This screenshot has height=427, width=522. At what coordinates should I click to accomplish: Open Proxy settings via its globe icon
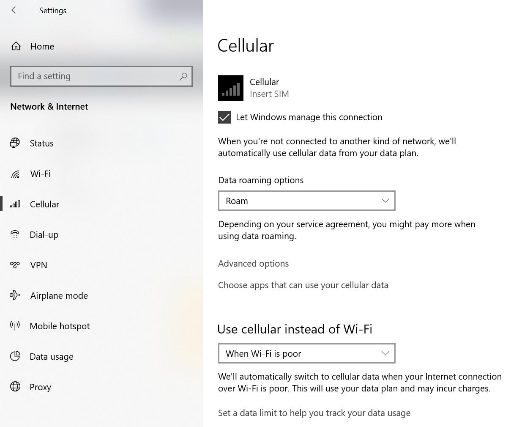pyautogui.click(x=15, y=387)
